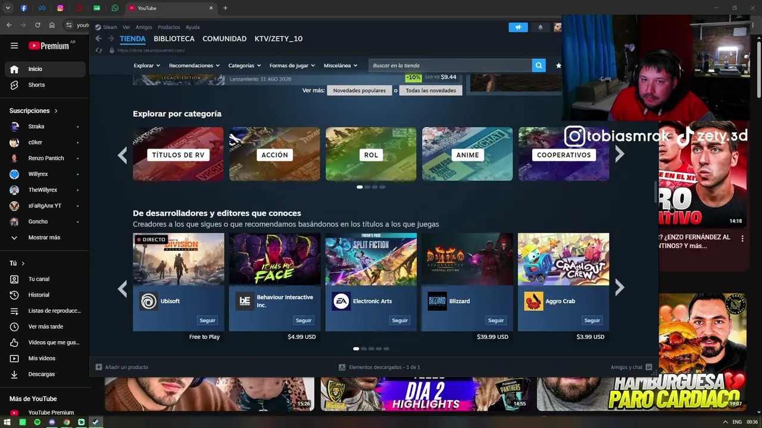Click the Electronic Arts publisher logo
Image resolution: width=762 pixels, height=428 pixels.
[x=341, y=301]
